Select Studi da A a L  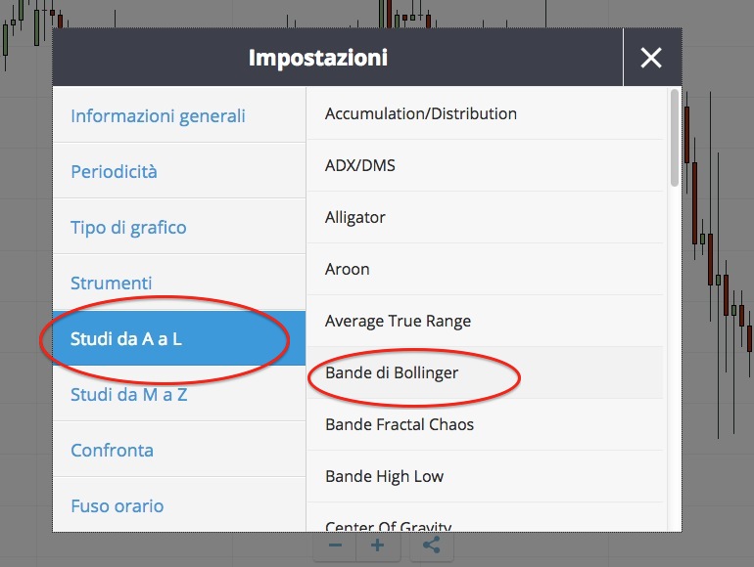coord(179,338)
